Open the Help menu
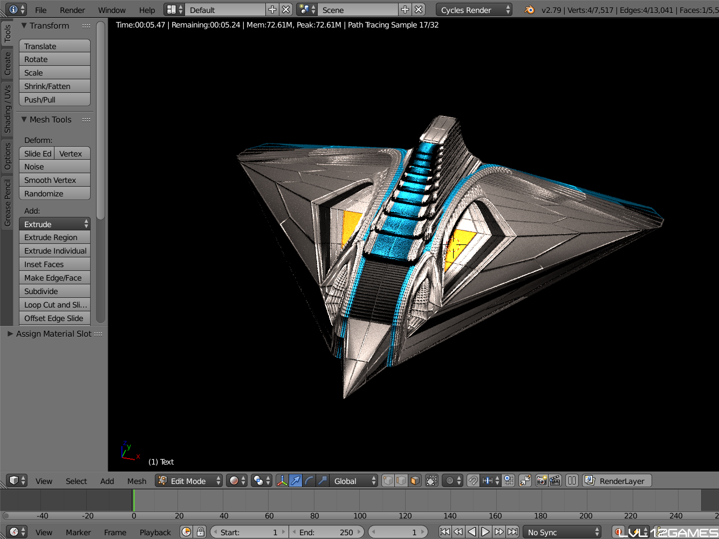 pos(147,10)
